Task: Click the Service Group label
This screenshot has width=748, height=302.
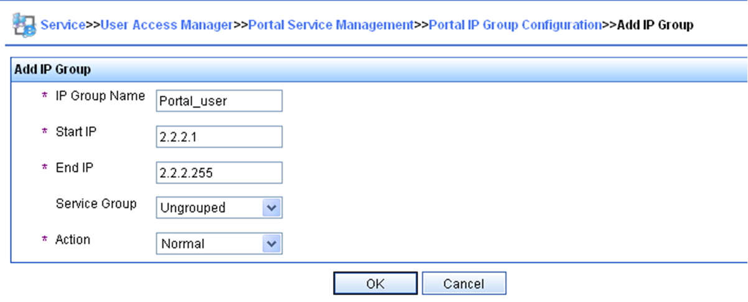Action: (96, 203)
